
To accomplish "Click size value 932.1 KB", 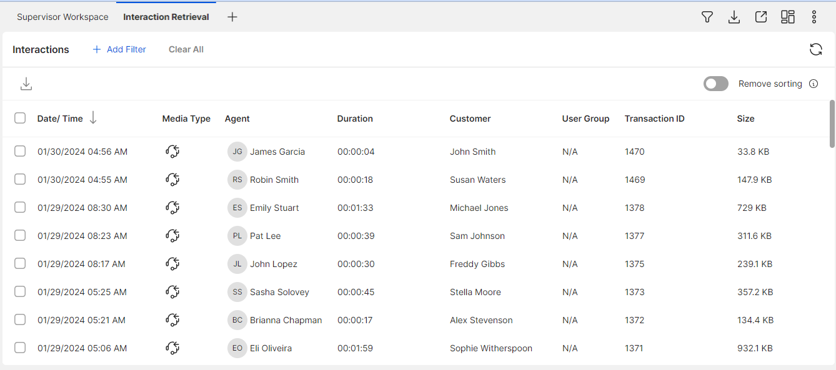I will pos(755,348).
